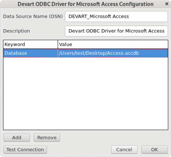
Task: Cancel the configuration dialog
Action: (124, 150)
